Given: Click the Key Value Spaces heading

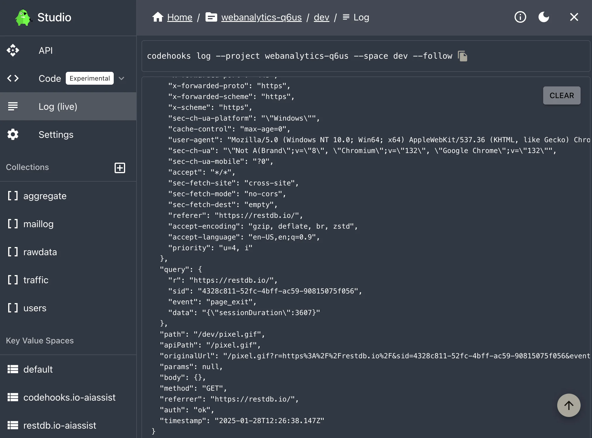Looking at the screenshot, I should click(x=40, y=340).
